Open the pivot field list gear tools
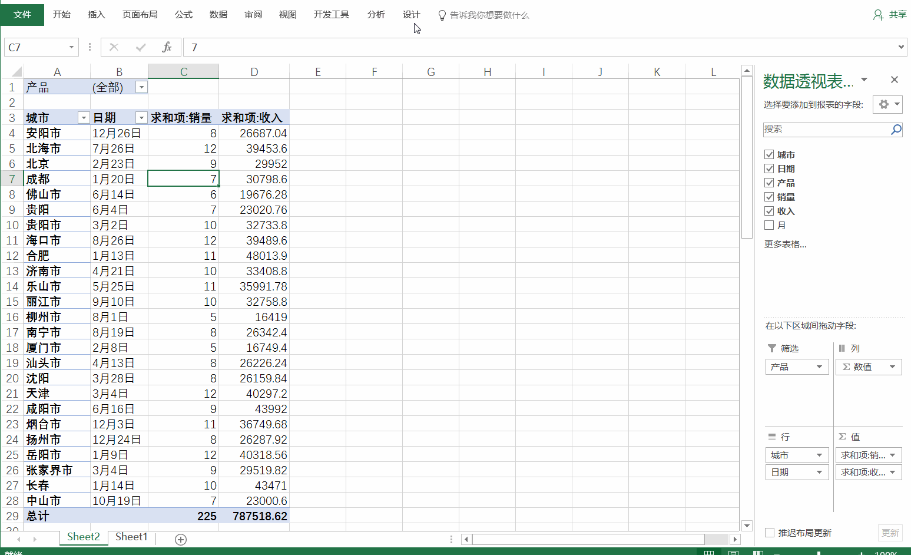Image resolution: width=911 pixels, height=555 pixels. tap(887, 104)
